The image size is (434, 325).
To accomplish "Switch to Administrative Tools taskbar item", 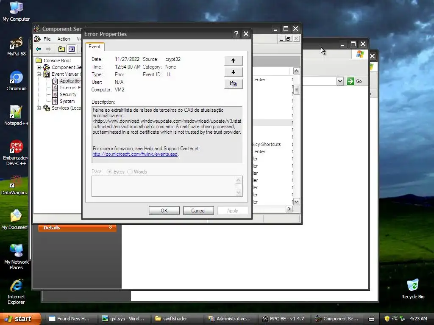I will pyautogui.click(x=231, y=319).
